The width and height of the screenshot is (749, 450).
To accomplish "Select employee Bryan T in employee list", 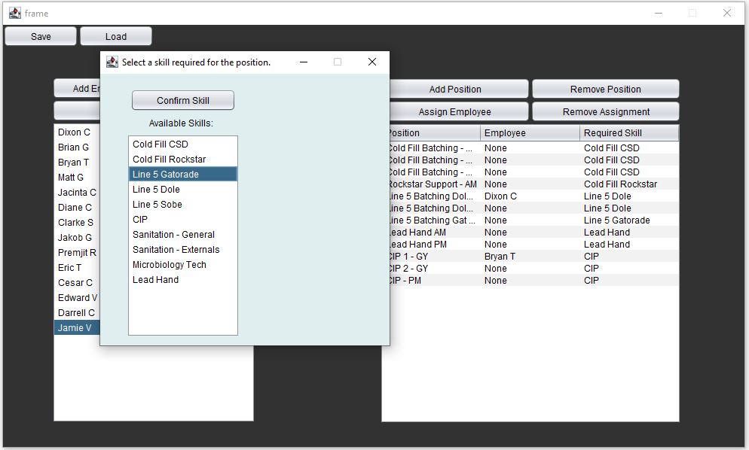I will (x=77, y=163).
